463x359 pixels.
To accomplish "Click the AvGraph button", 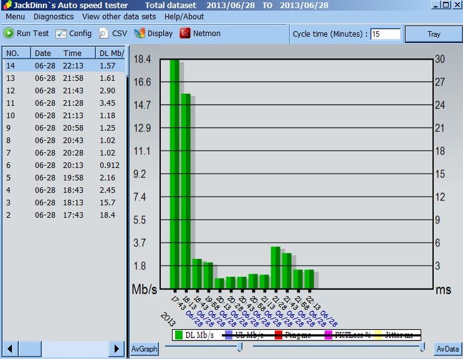I will pos(145,349).
